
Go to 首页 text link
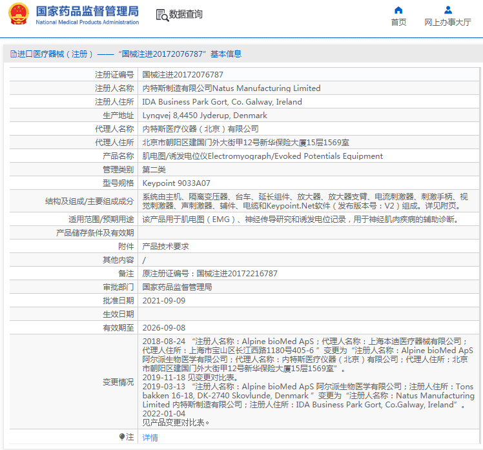(x=398, y=23)
